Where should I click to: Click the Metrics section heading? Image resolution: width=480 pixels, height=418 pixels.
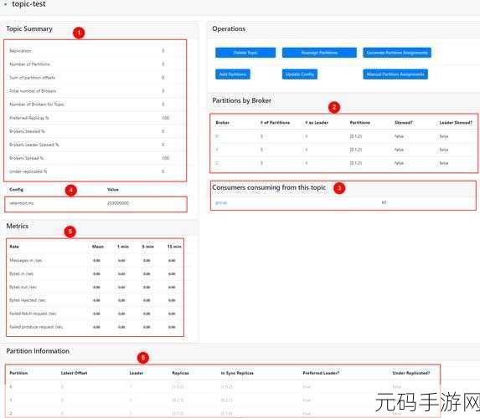[x=18, y=226]
